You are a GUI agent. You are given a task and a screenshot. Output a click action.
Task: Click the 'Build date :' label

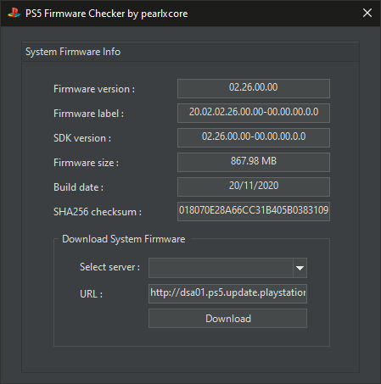point(78,187)
